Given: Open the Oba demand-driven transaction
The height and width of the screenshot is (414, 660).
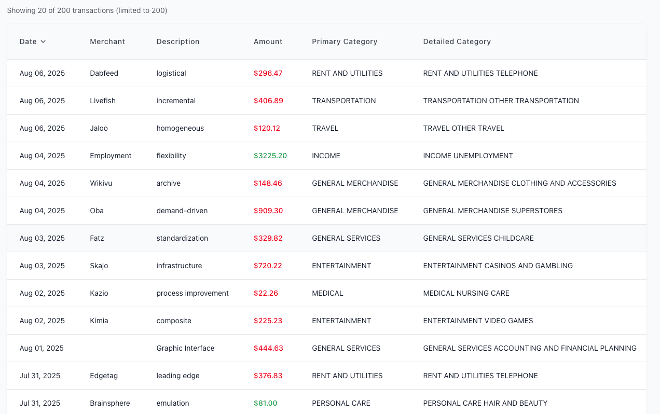Looking at the screenshot, I should tap(97, 211).
